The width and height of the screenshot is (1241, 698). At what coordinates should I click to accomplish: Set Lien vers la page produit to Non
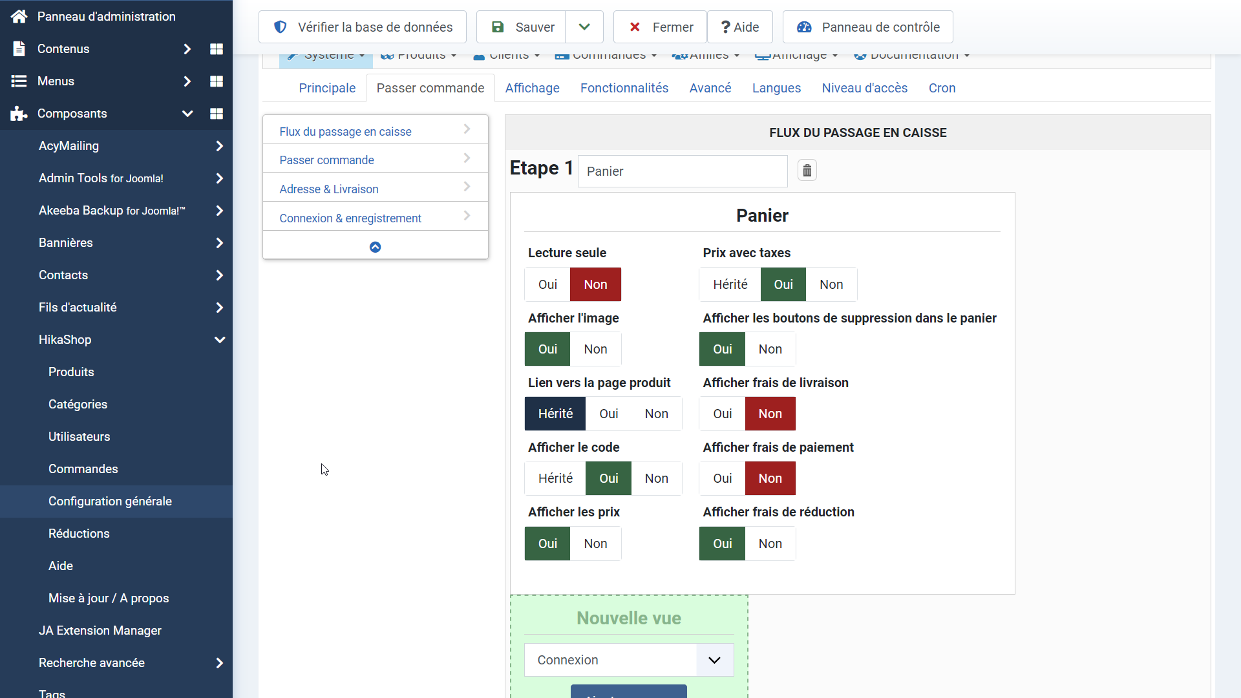(656, 414)
